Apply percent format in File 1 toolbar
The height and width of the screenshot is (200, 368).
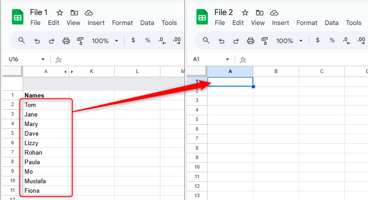pyautogui.click(x=147, y=41)
